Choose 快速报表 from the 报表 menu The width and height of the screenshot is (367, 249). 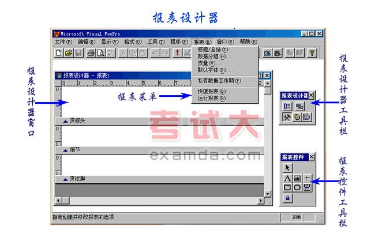[225, 92]
